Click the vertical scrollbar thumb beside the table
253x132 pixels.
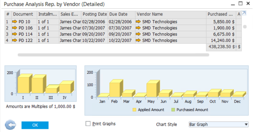tap(245, 27)
